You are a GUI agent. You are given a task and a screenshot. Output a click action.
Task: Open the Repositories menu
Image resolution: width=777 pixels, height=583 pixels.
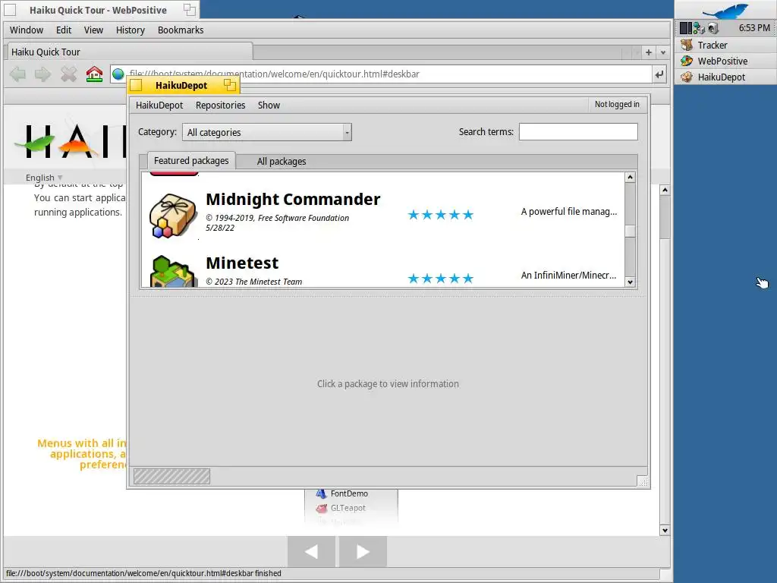pyautogui.click(x=221, y=105)
